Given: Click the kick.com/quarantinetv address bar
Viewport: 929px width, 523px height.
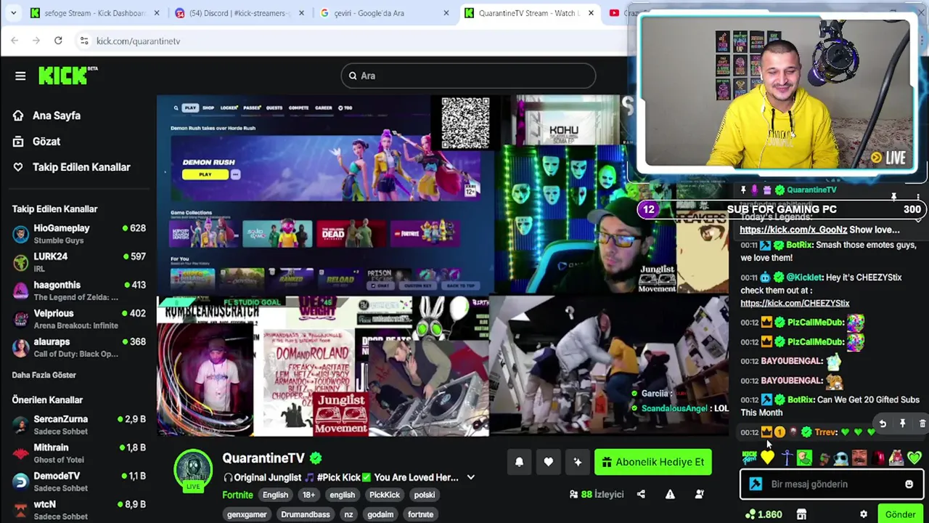Looking at the screenshot, I should coord(138,41).
